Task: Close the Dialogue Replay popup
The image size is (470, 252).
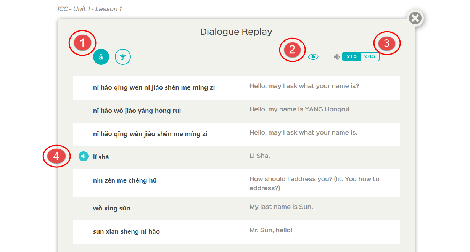Action: click(x=415, y=18)
